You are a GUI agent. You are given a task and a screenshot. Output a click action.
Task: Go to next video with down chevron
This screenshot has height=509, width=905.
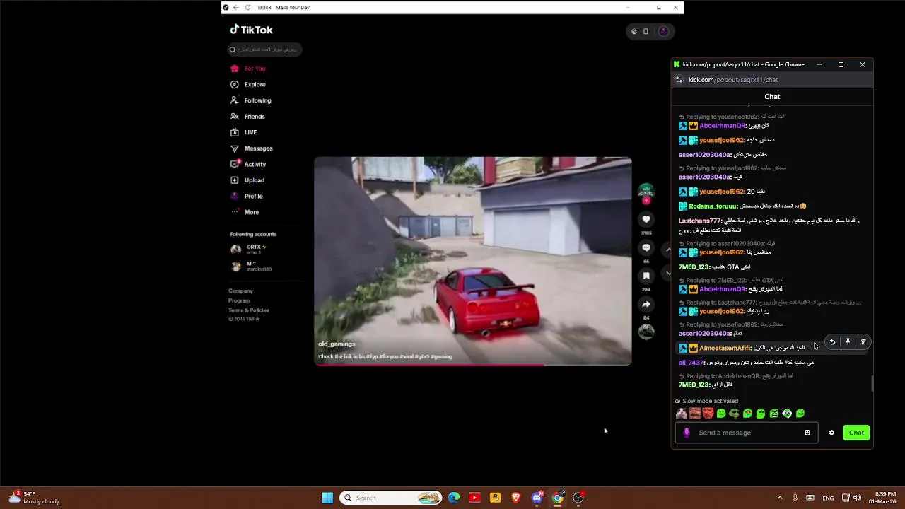pos(668,273)
